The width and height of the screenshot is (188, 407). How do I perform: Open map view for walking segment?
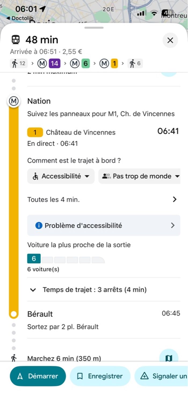point(168,357)
